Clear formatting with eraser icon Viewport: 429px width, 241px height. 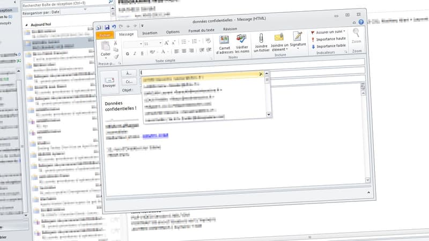tap(208, 41)
